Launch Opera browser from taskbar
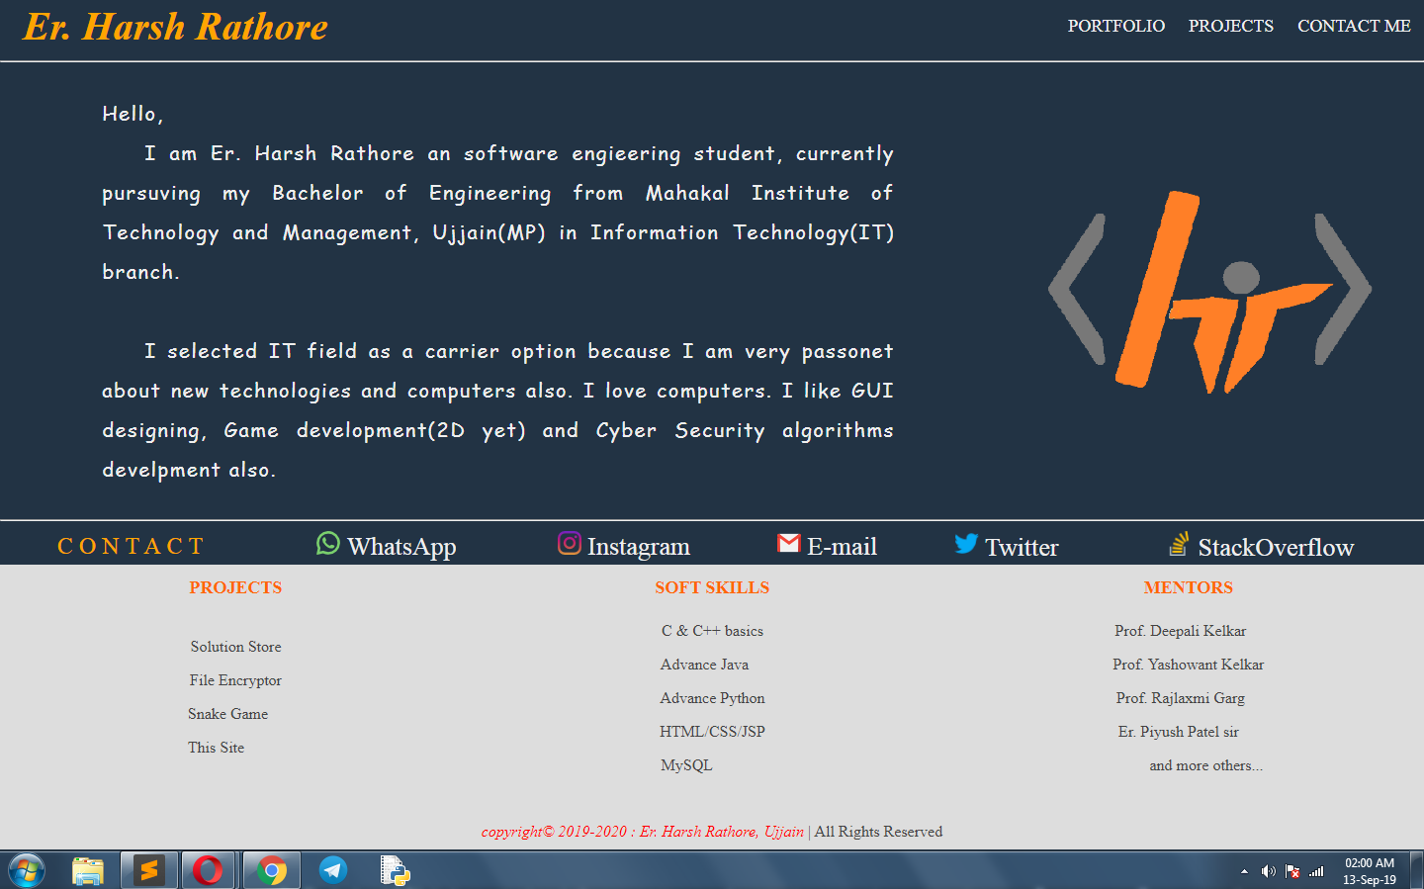This screenshot has width=1424, height=889. [208, 870]
